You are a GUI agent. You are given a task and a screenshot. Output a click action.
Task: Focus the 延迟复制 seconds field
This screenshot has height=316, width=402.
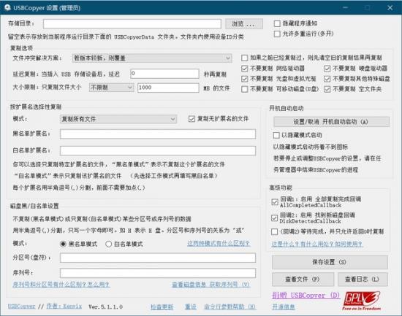coord(164,74)
